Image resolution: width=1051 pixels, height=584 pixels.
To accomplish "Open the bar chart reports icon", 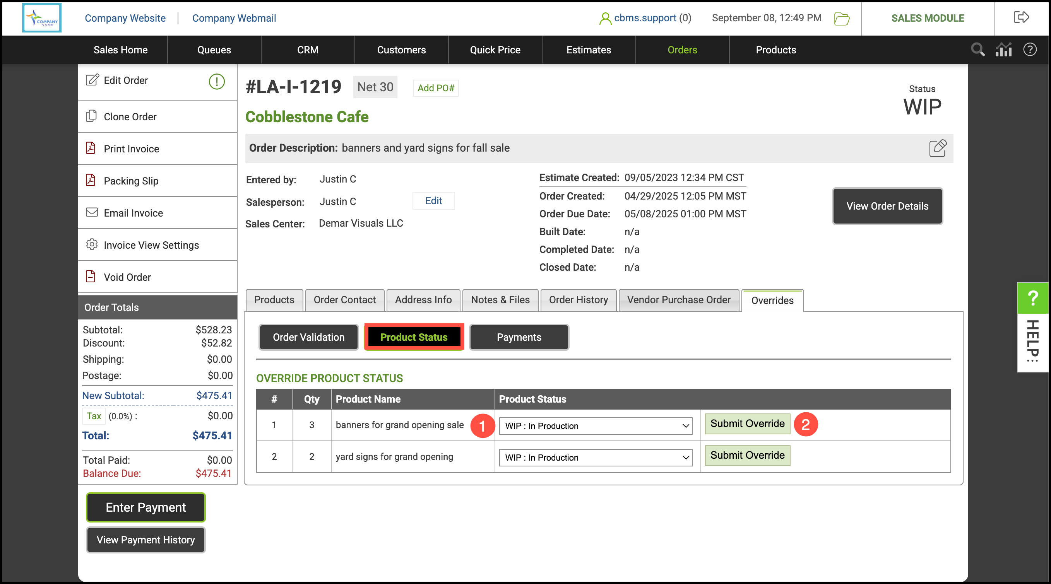I will click(1003, 50).
